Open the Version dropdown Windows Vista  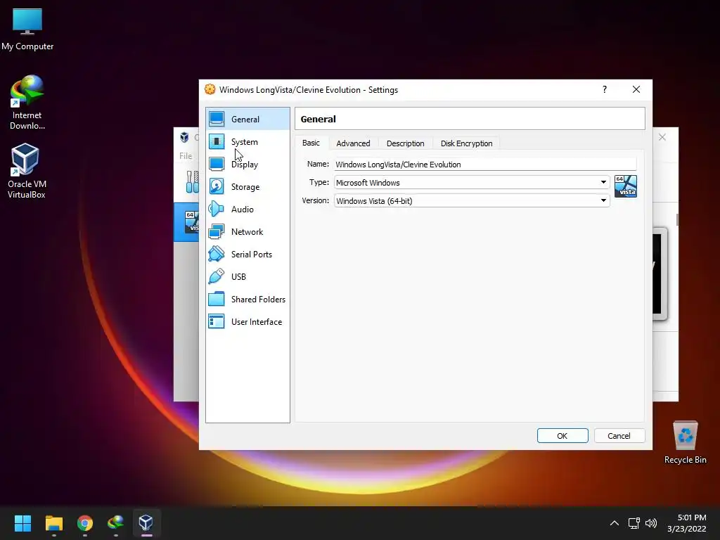(472, 200)
